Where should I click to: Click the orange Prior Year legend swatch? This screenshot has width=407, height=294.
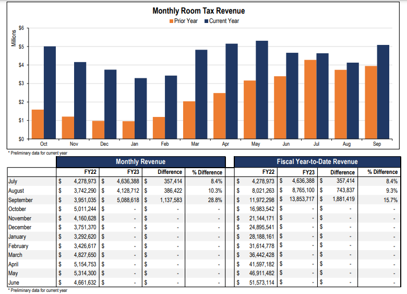pyautogui.click(x=171, y=21)
